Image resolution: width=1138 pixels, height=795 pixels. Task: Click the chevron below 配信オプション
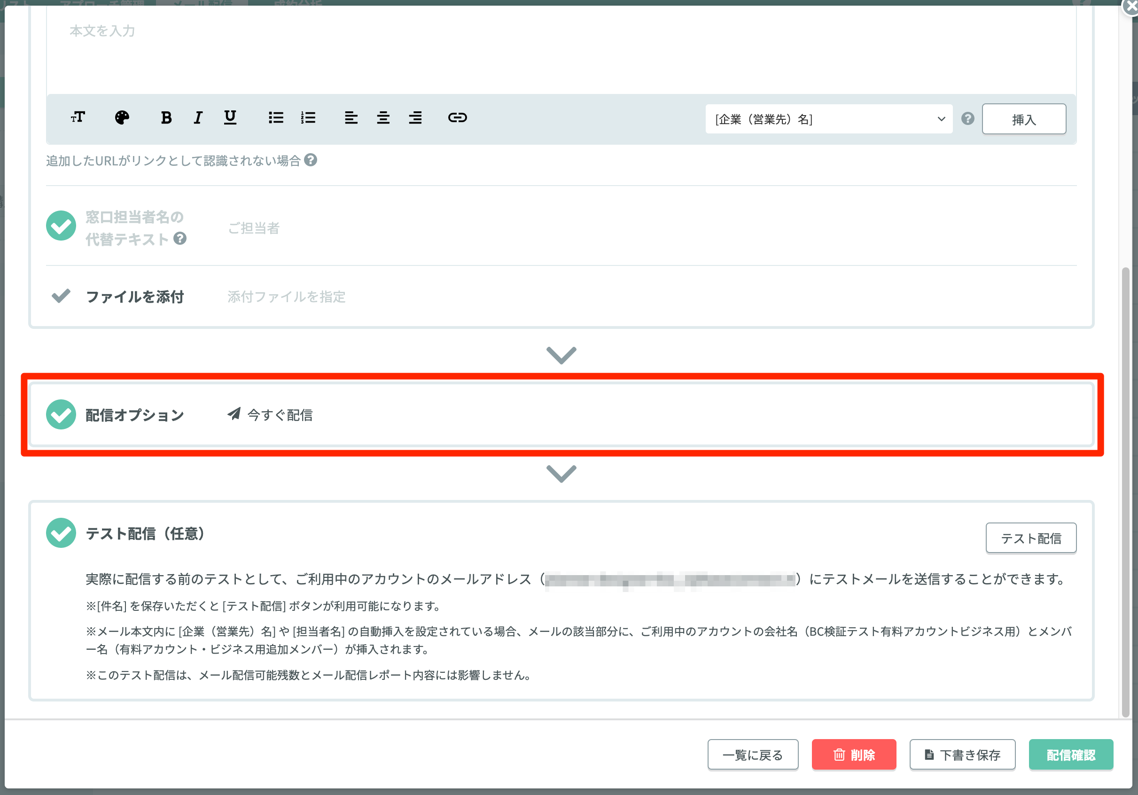click(x=561, y=473)
